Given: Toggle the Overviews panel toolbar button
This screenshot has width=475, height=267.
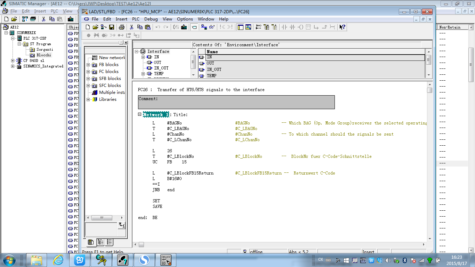Looking at the screenshot, I should pos(240,27).
